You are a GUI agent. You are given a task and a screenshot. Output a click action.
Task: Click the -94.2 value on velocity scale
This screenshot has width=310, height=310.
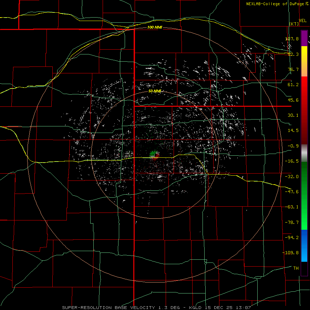[292, 237]
